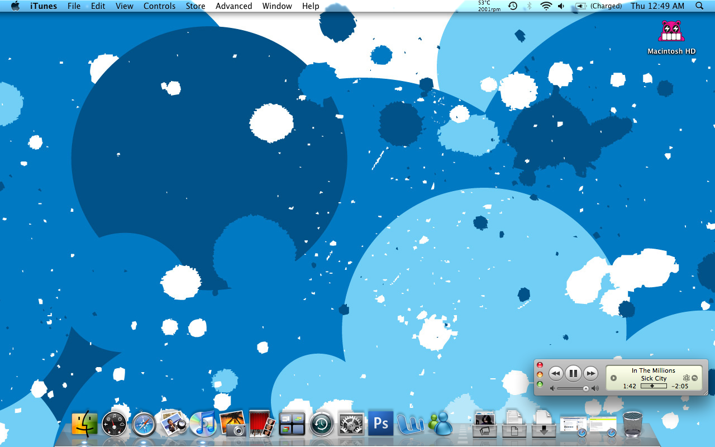Open the Edit menu

[98, 6]
